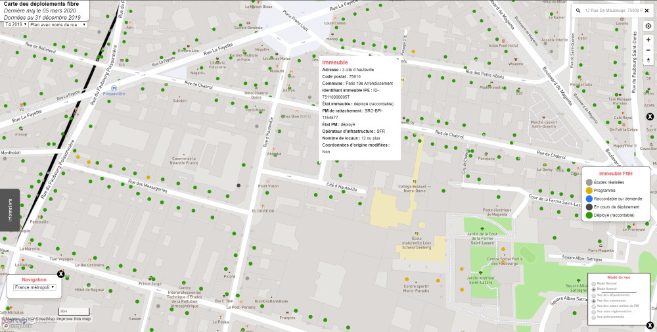Viewport: 657px width, 332px height.
Task: Zoom out using the minus button
Action: pos(648,50)
